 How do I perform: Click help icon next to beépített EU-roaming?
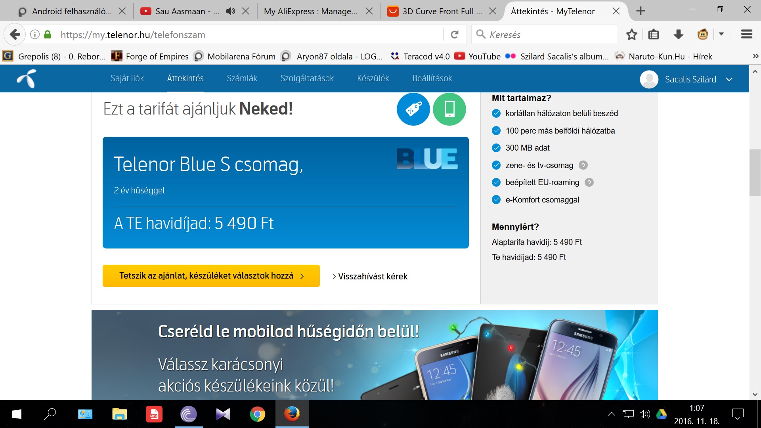[x=589, y=182]
